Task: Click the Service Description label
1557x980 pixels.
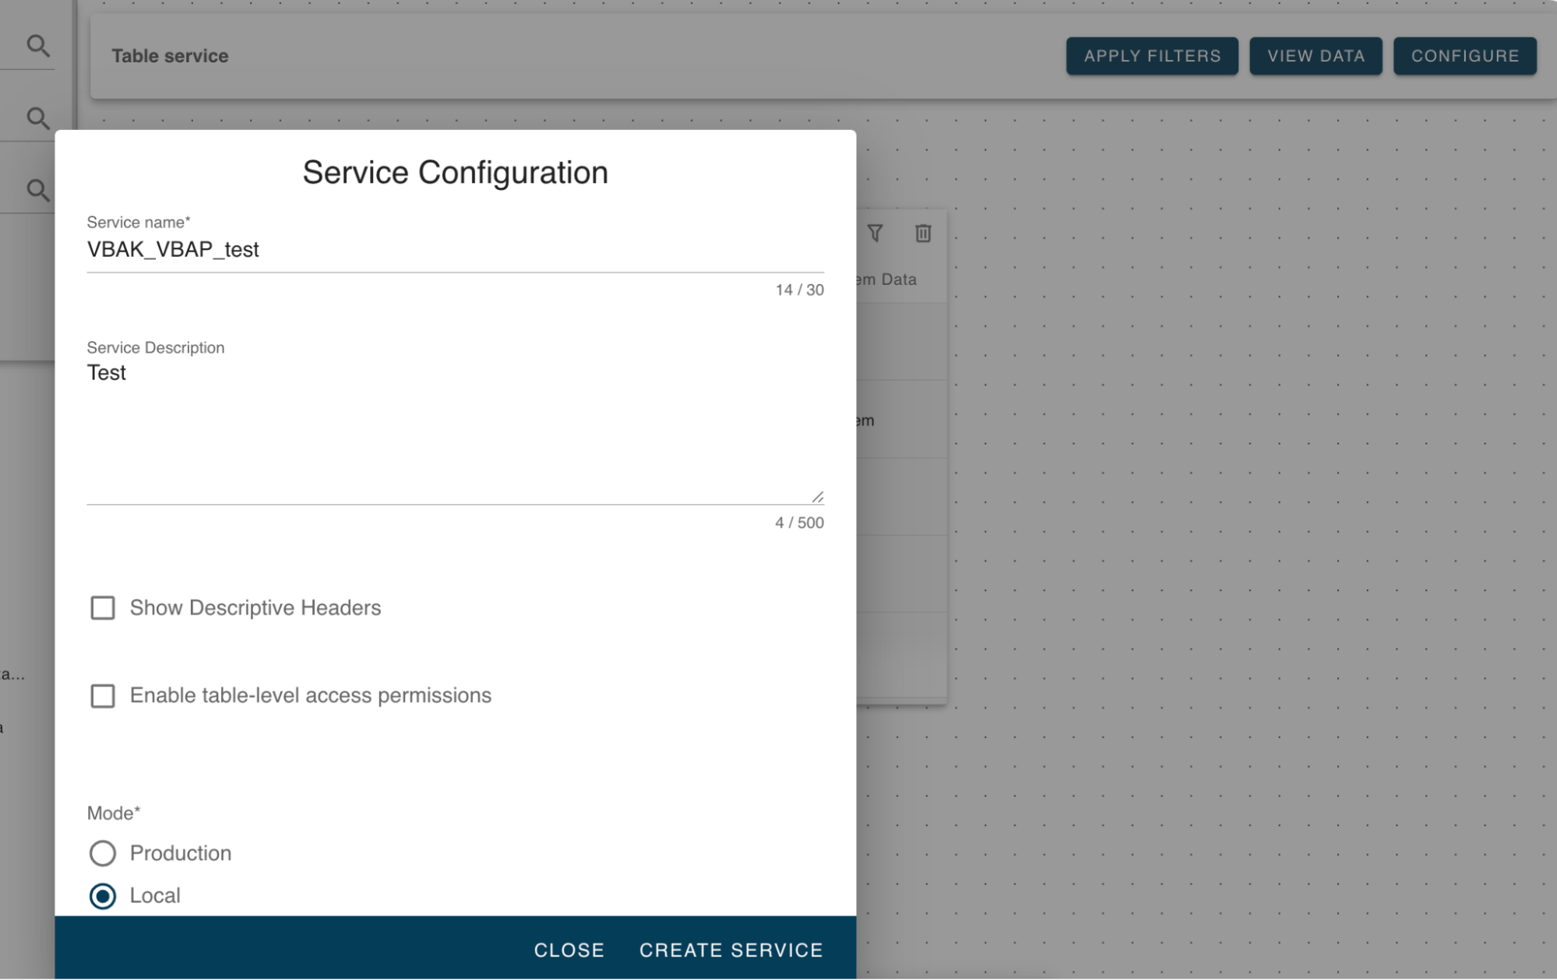Action: point(156,348)
